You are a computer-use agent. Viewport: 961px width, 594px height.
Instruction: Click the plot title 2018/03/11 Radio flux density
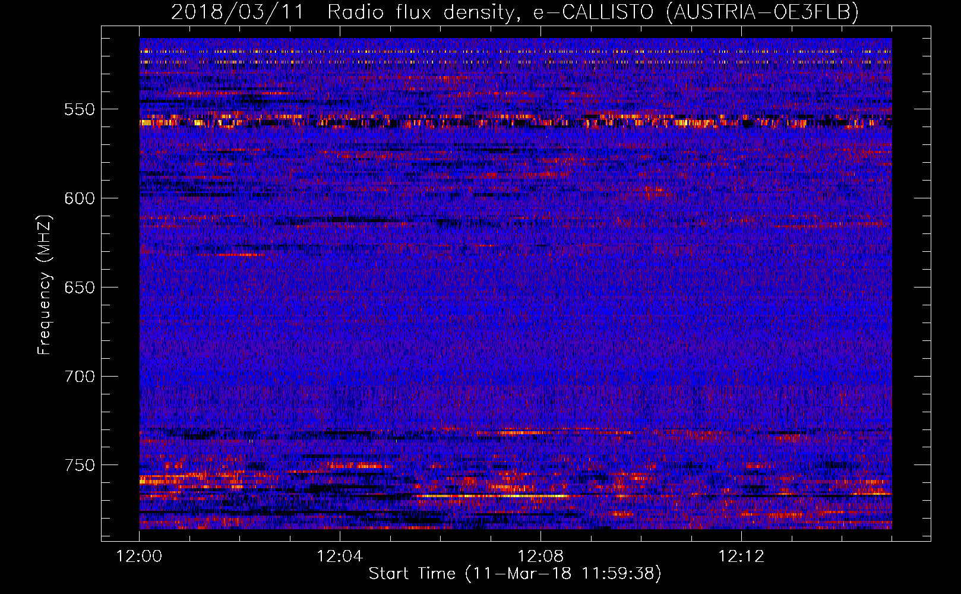[515, 12]
